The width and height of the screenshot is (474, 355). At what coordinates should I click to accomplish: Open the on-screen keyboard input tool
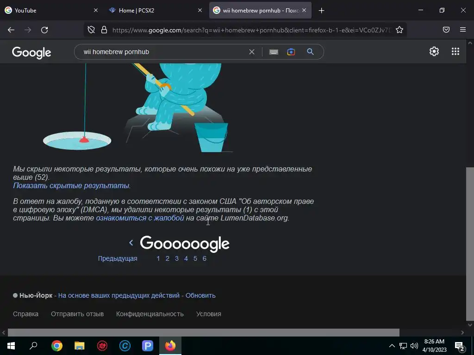point(274,52)
